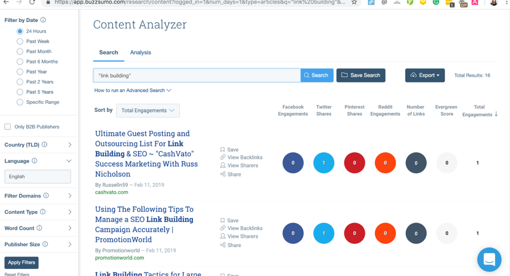The width and height of the screenshot is (510, 276).
Task: Reload the page in browser
Action: 32,2
